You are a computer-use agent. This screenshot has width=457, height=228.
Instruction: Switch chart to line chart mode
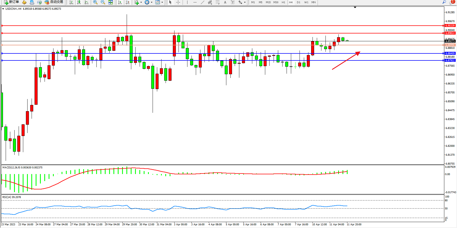tap(86, 2)
